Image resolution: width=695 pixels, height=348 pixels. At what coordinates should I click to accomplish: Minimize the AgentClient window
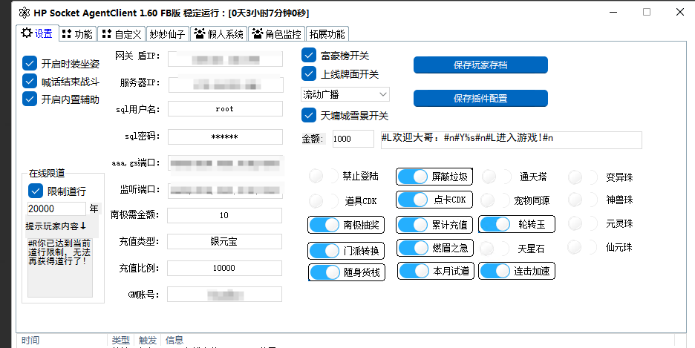point(613,12)
